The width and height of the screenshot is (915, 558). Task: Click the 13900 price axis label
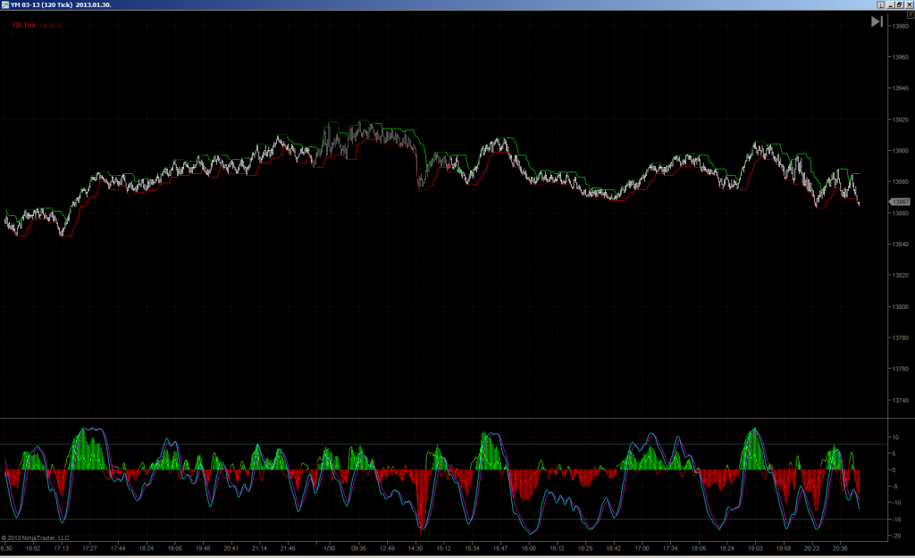click(x=900, y=150)
